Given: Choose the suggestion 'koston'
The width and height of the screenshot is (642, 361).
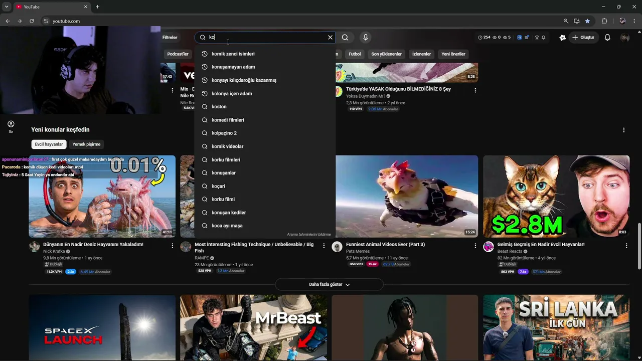Looking at the screenshot, I should click(x=265, y=107).
